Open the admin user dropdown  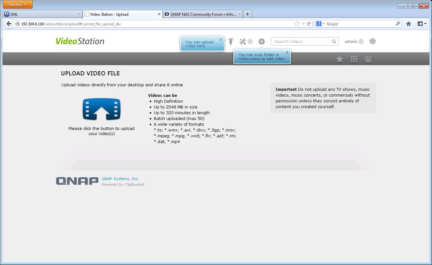pyautogui.click(x=354, y=42)
